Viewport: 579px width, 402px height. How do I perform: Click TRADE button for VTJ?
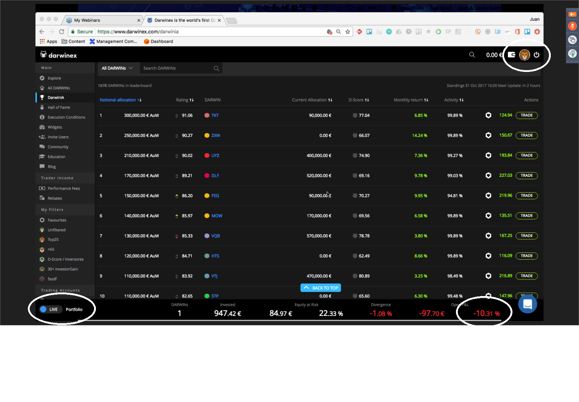(527, 276)
